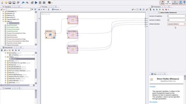Screen dimensions: 186x104
Task: Open the Home perspective
Action: click(x=162, y=2)
